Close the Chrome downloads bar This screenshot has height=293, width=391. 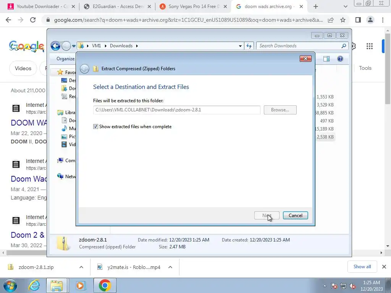(384, 267)
